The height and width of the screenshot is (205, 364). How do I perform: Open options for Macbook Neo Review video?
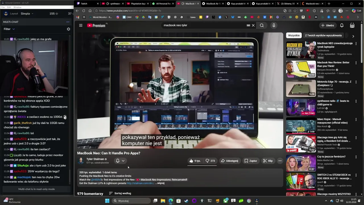coord(356,63)
